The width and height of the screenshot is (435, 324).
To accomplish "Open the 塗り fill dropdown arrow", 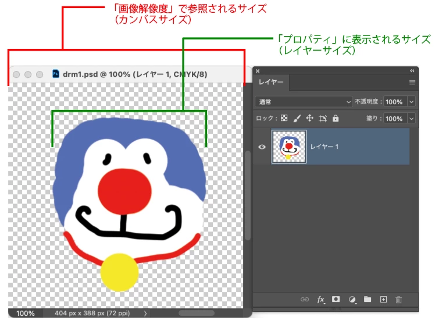I will (411, 119).
